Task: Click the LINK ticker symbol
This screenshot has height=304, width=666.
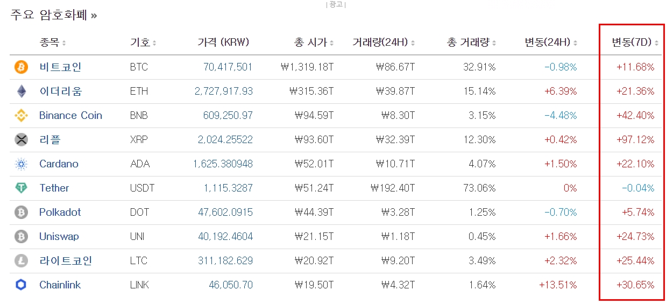Action: [x=139, y=285]
